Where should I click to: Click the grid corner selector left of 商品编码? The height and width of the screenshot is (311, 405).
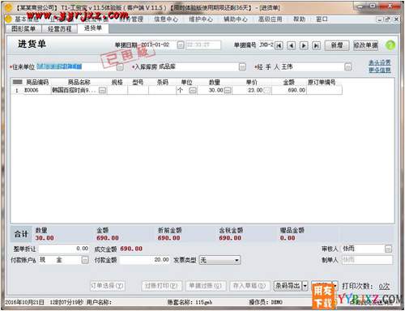click(x=18, y=82)
